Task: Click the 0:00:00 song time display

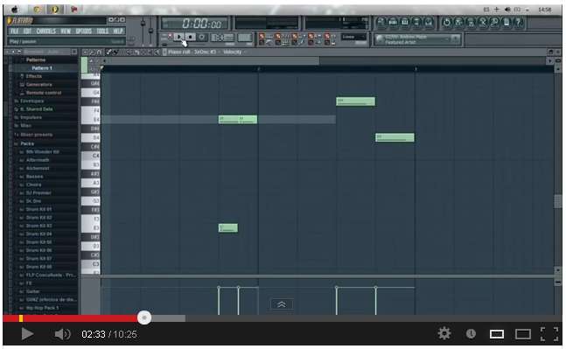Action: (195, 24)
